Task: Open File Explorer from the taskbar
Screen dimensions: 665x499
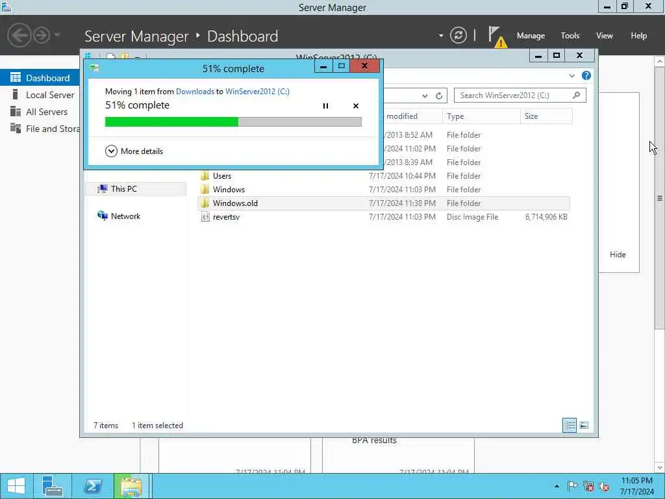Action: pos(131,486)
